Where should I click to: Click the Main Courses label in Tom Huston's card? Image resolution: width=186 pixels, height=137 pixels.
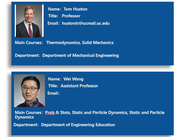(x=29, y=43)
